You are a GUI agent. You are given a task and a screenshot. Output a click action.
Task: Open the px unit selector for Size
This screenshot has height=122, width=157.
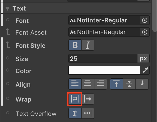click(143, 59)
